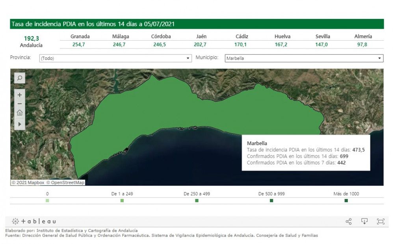
Task: Click the De 1 a 249 legend label
Action: [x=122, y=194]
